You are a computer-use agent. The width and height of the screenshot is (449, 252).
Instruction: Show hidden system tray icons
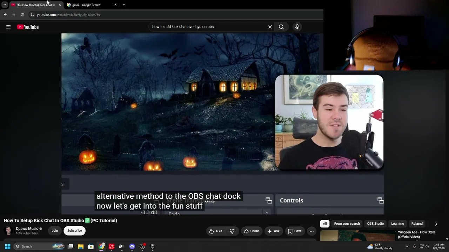point(407,246)
